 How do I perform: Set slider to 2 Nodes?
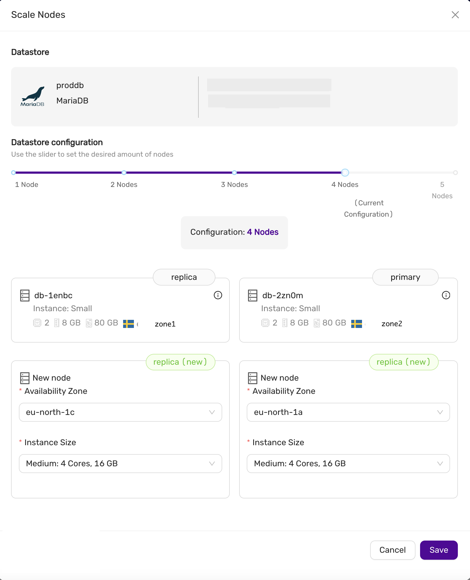pyautogui.click(x=124, y=173)
